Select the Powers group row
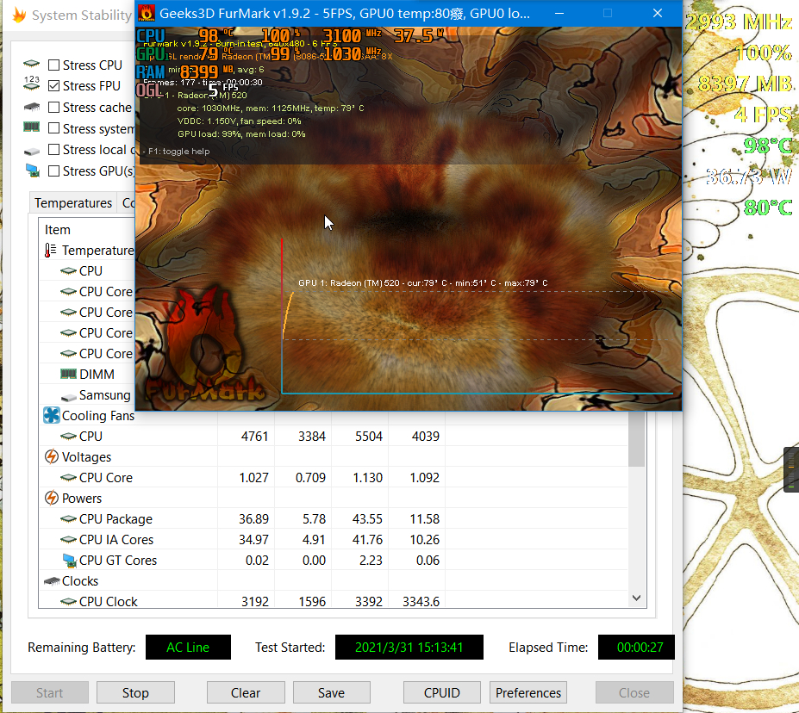The image size is (799, 713). 334,498
